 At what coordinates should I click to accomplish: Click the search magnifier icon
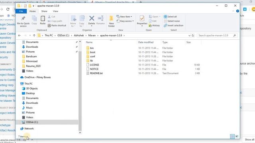point(235,35)
